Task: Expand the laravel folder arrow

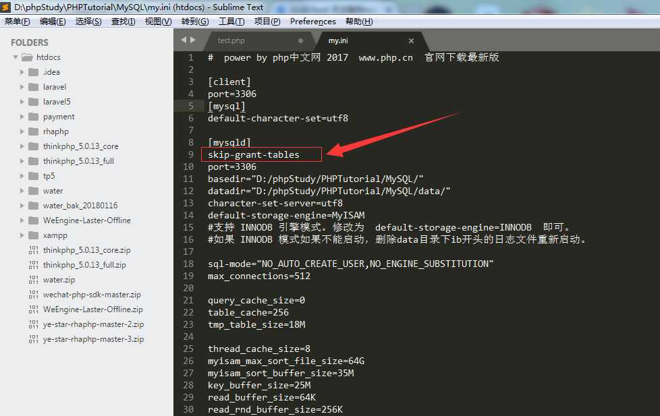Action: click(x=22, y=87)
